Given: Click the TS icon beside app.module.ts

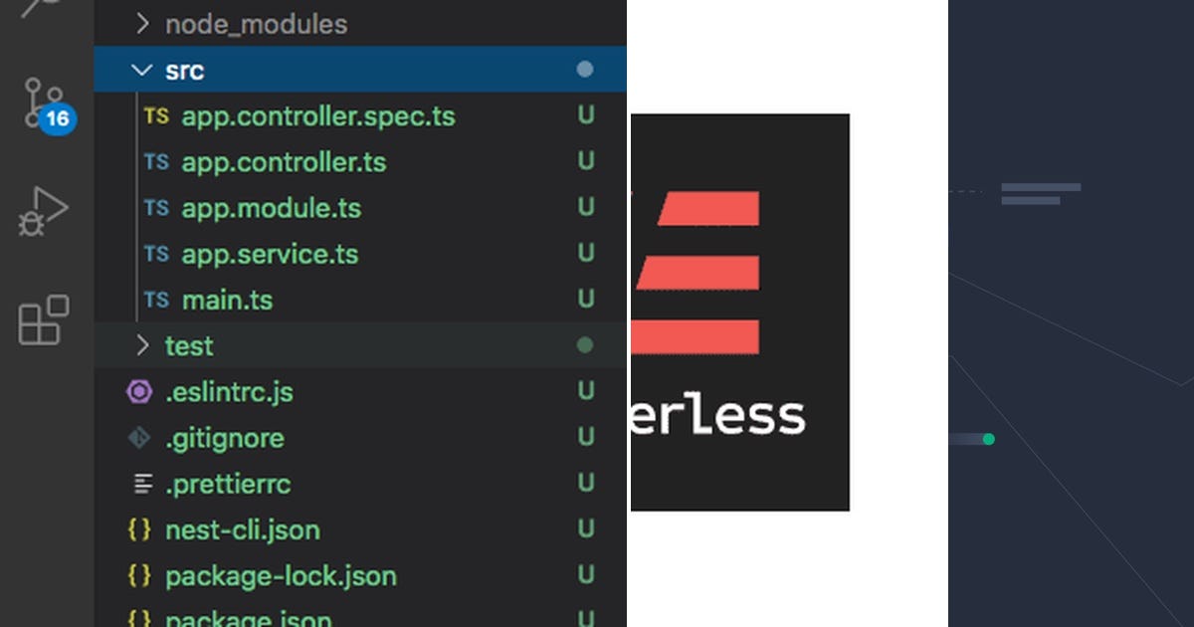Looking at the screenshot, I should point(156,208).
